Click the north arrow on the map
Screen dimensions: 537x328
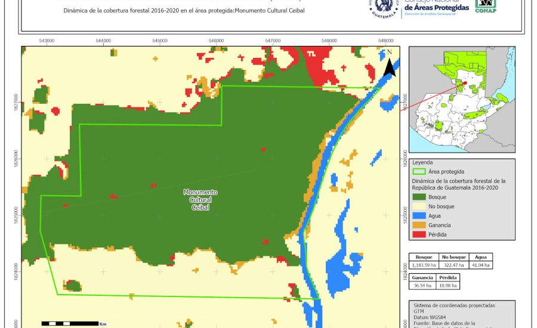click(x=389, y=64)
